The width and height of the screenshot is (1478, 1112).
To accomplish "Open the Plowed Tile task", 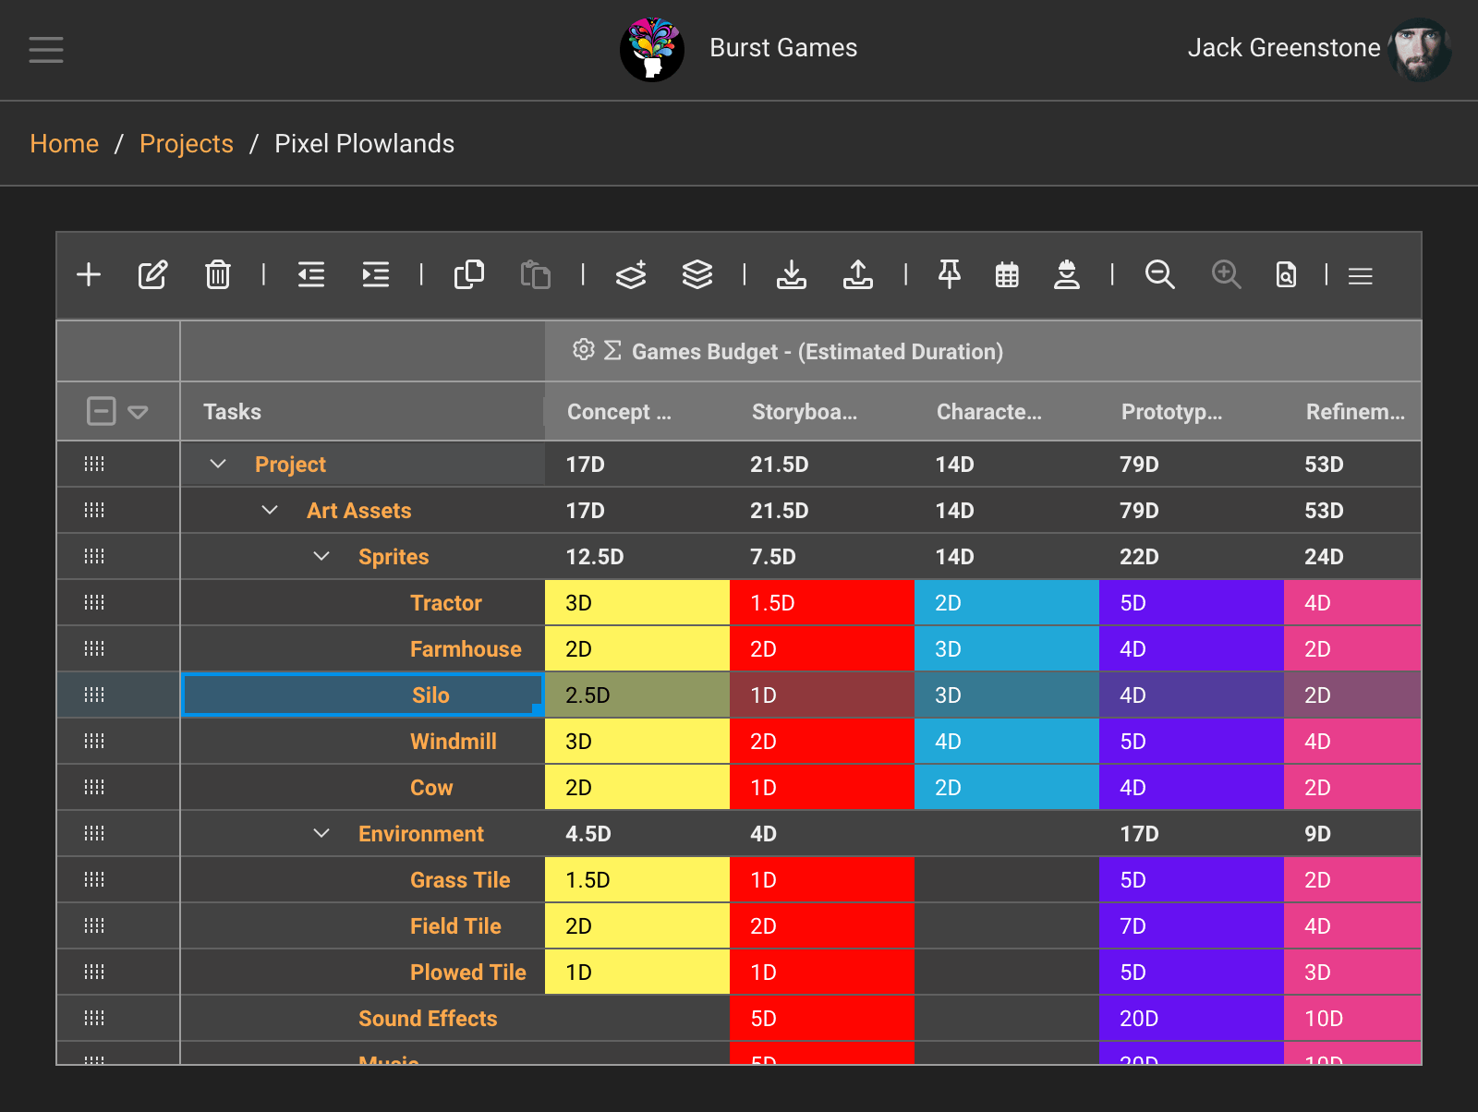I will point(468,973).
